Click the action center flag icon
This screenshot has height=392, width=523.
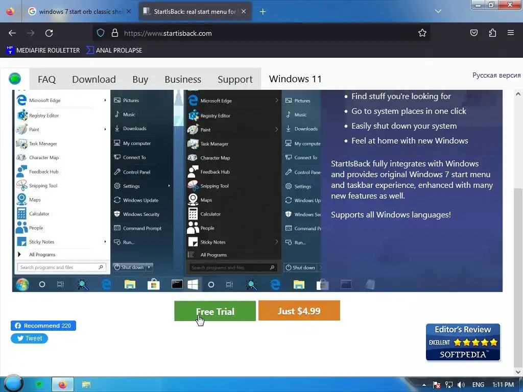(437, 385)
